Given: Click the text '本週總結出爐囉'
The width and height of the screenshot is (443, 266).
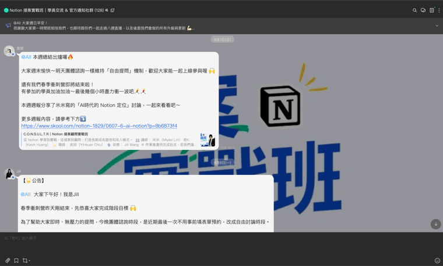Looking at the screenshot, I should point(50,57).
